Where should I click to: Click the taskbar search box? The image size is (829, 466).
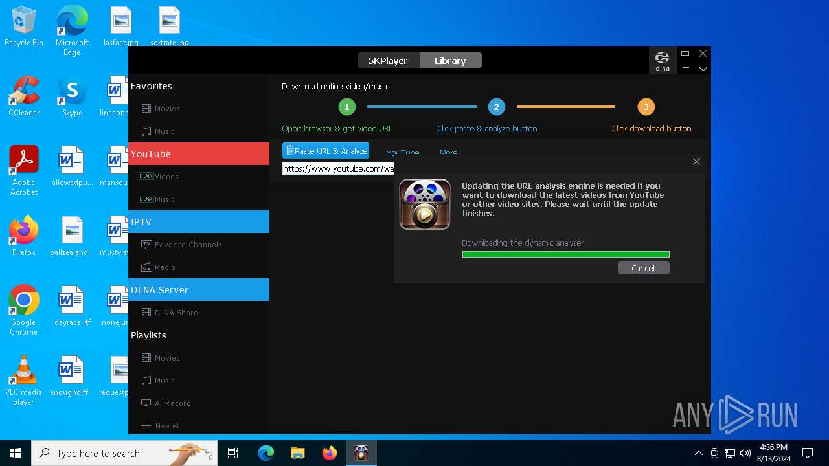pos(124,453)
